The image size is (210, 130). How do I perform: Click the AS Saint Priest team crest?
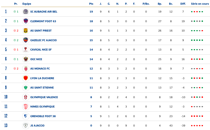(x=26, y=31)
